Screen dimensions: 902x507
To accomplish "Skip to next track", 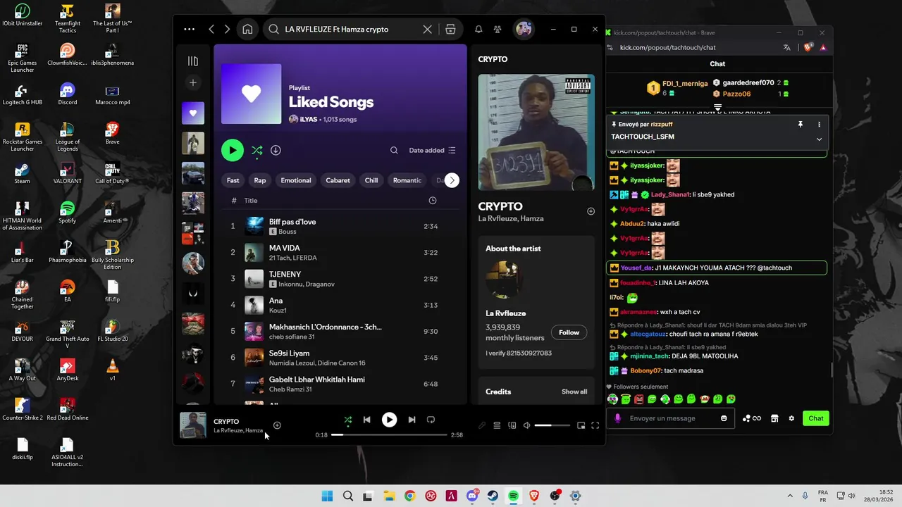I will point(412,420).
